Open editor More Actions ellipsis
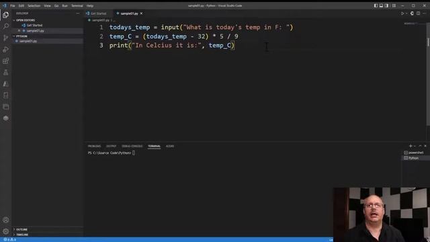Viewport: 430px width, 242px height. tap(425, 13)
